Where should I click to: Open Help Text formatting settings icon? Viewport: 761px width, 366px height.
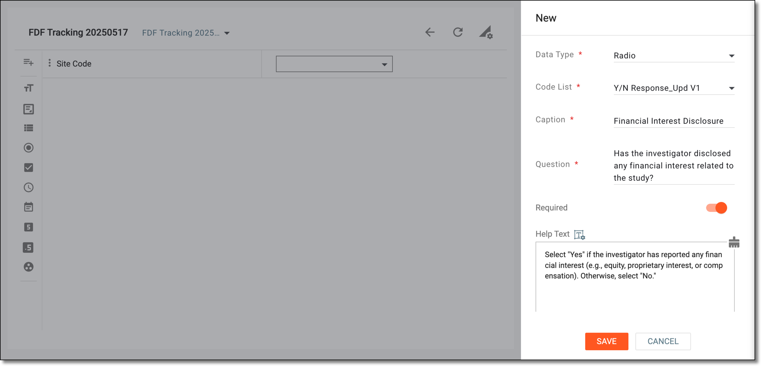[580, 235]
